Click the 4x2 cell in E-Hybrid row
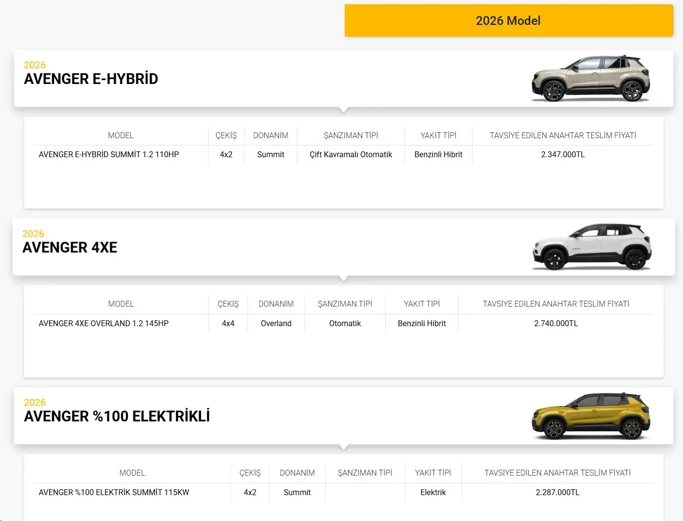683x521 pixels. [226, 154]
